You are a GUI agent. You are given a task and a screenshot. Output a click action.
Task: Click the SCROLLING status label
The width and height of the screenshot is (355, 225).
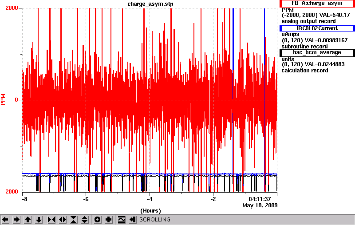[154, 220]
